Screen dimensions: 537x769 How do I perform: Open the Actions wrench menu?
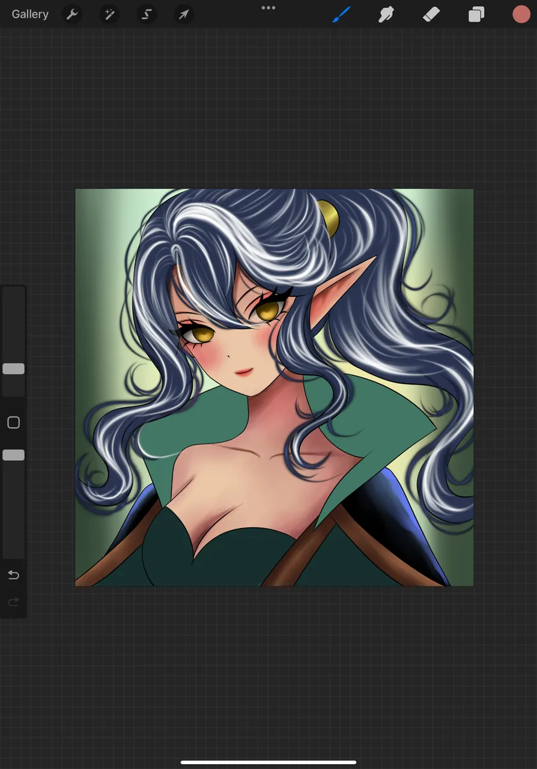coord(72,14)
